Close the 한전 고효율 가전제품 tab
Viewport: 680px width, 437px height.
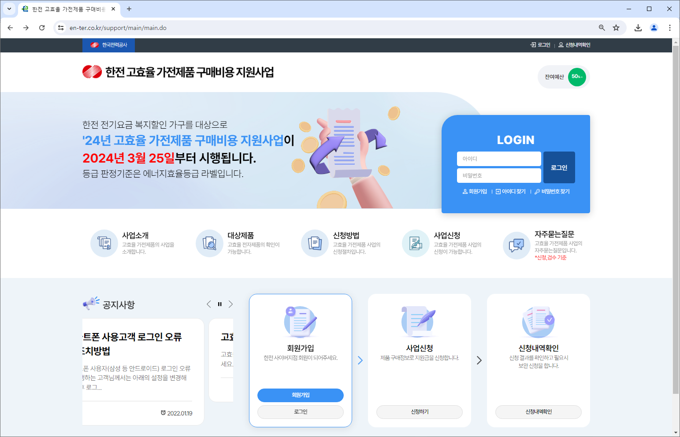click(x=113, y=9)
